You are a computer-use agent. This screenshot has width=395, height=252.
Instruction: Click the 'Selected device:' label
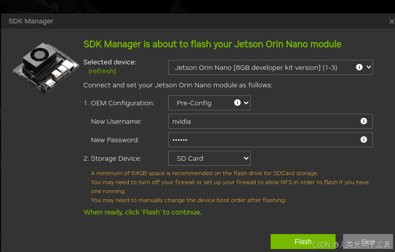click(109, 62)
